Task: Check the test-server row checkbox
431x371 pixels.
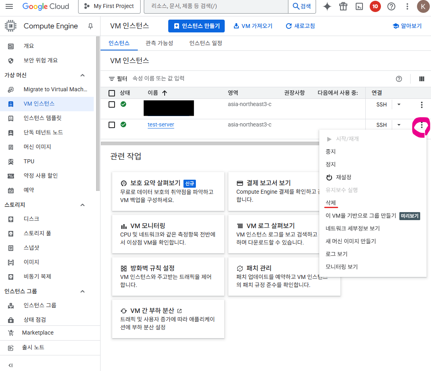Action: 112,125
